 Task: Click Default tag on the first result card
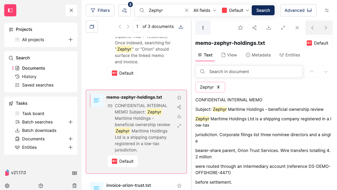[x=123, y=73]
